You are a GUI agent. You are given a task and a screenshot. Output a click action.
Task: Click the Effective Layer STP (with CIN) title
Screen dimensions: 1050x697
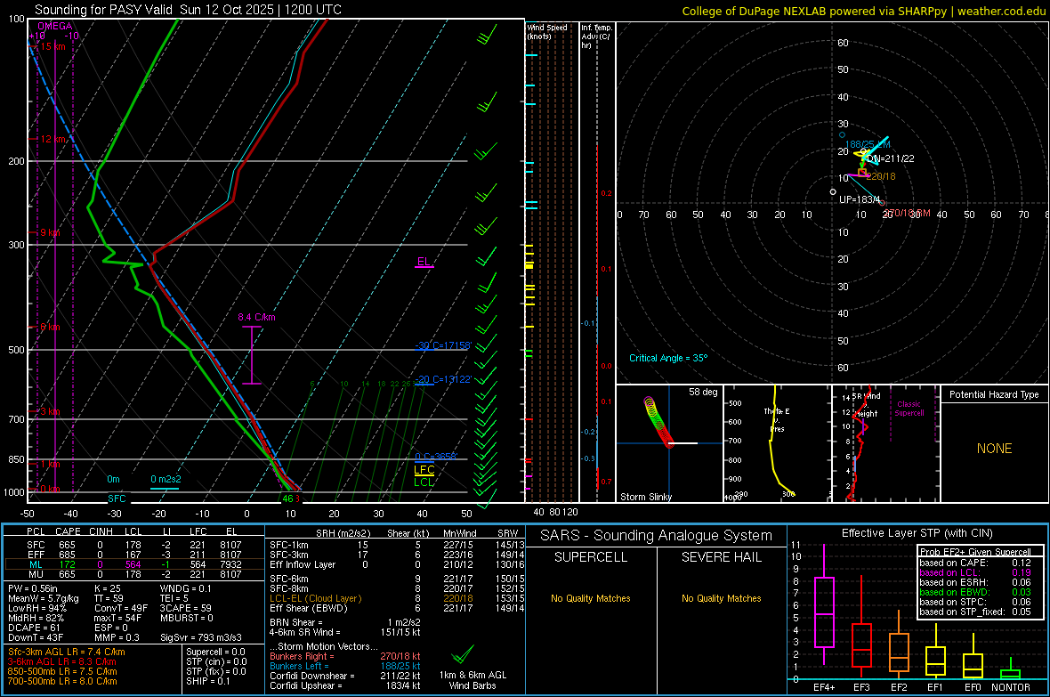pyautogui.click(x=917, y=533)
